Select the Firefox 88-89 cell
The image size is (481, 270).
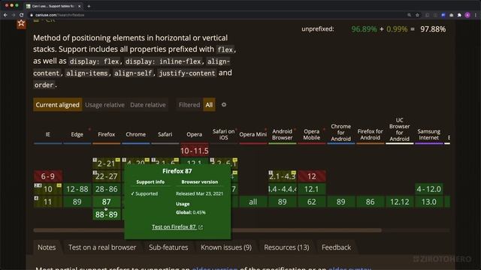(x=107, y=214)
